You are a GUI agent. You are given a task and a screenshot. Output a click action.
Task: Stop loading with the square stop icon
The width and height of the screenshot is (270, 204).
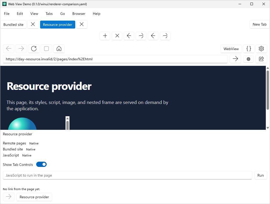pos(46,49)
